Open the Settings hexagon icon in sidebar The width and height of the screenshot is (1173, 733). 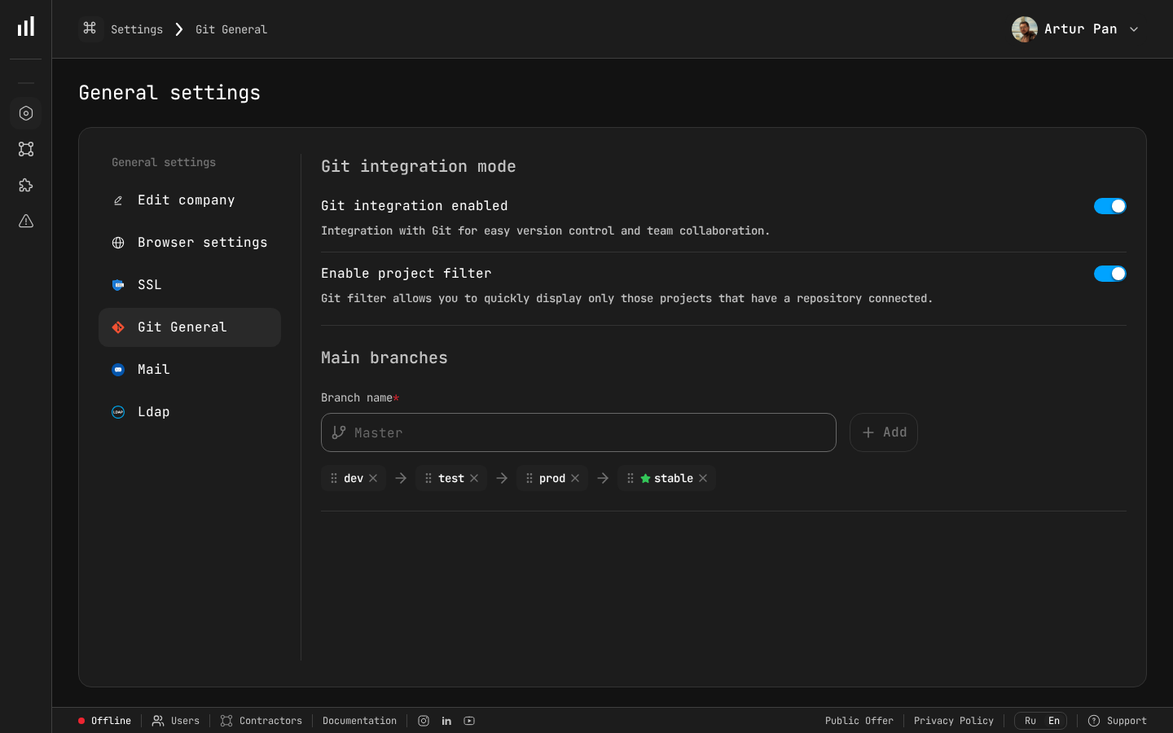[25, 113]
